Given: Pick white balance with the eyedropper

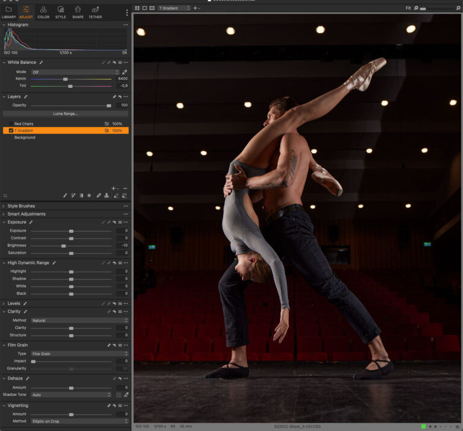Looking at the screenshot, I should [125, 72].
